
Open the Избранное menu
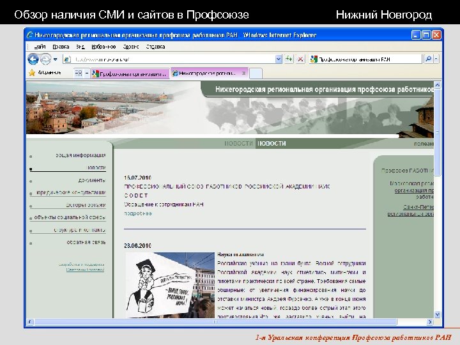tap(103, 47)
